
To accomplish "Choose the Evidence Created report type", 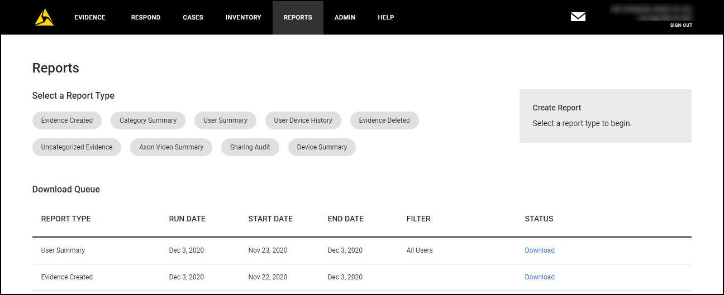I will coord(67,120).
